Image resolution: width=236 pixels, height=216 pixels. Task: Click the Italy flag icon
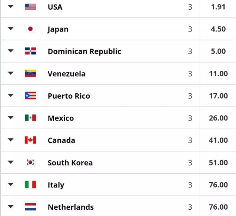(30, 185)
